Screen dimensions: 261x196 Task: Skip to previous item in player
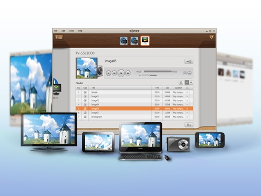point(114,73)
